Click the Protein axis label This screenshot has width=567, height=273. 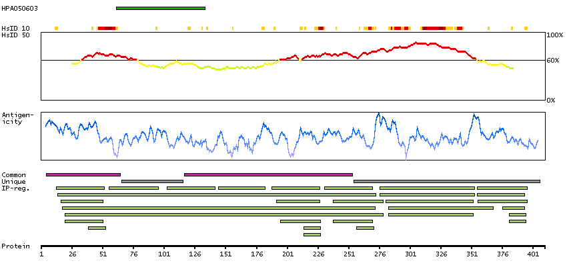click(15, 246)
